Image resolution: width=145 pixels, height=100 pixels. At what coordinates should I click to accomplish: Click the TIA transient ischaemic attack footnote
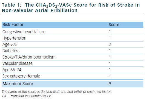point(27,96)
